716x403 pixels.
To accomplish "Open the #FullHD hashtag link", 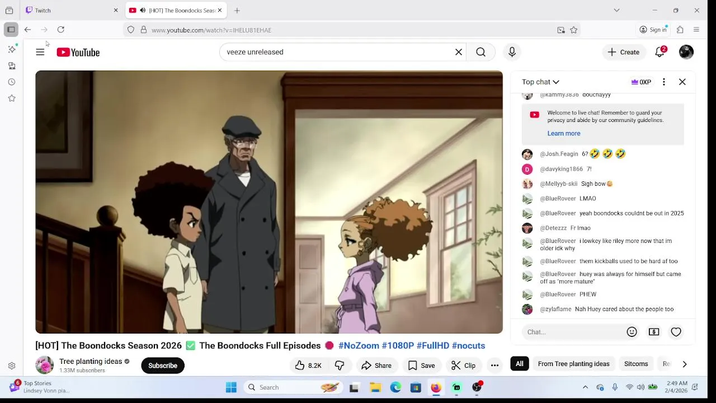I will pyautogui.click(x=433, y=345).
